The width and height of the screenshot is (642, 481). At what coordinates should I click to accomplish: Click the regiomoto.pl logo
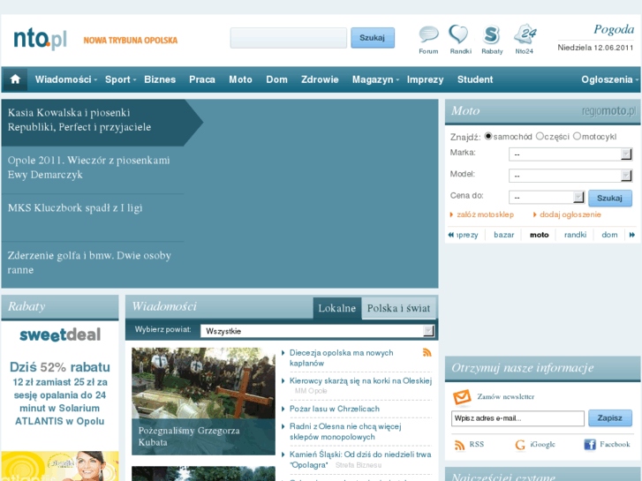(x=608, y=111)
